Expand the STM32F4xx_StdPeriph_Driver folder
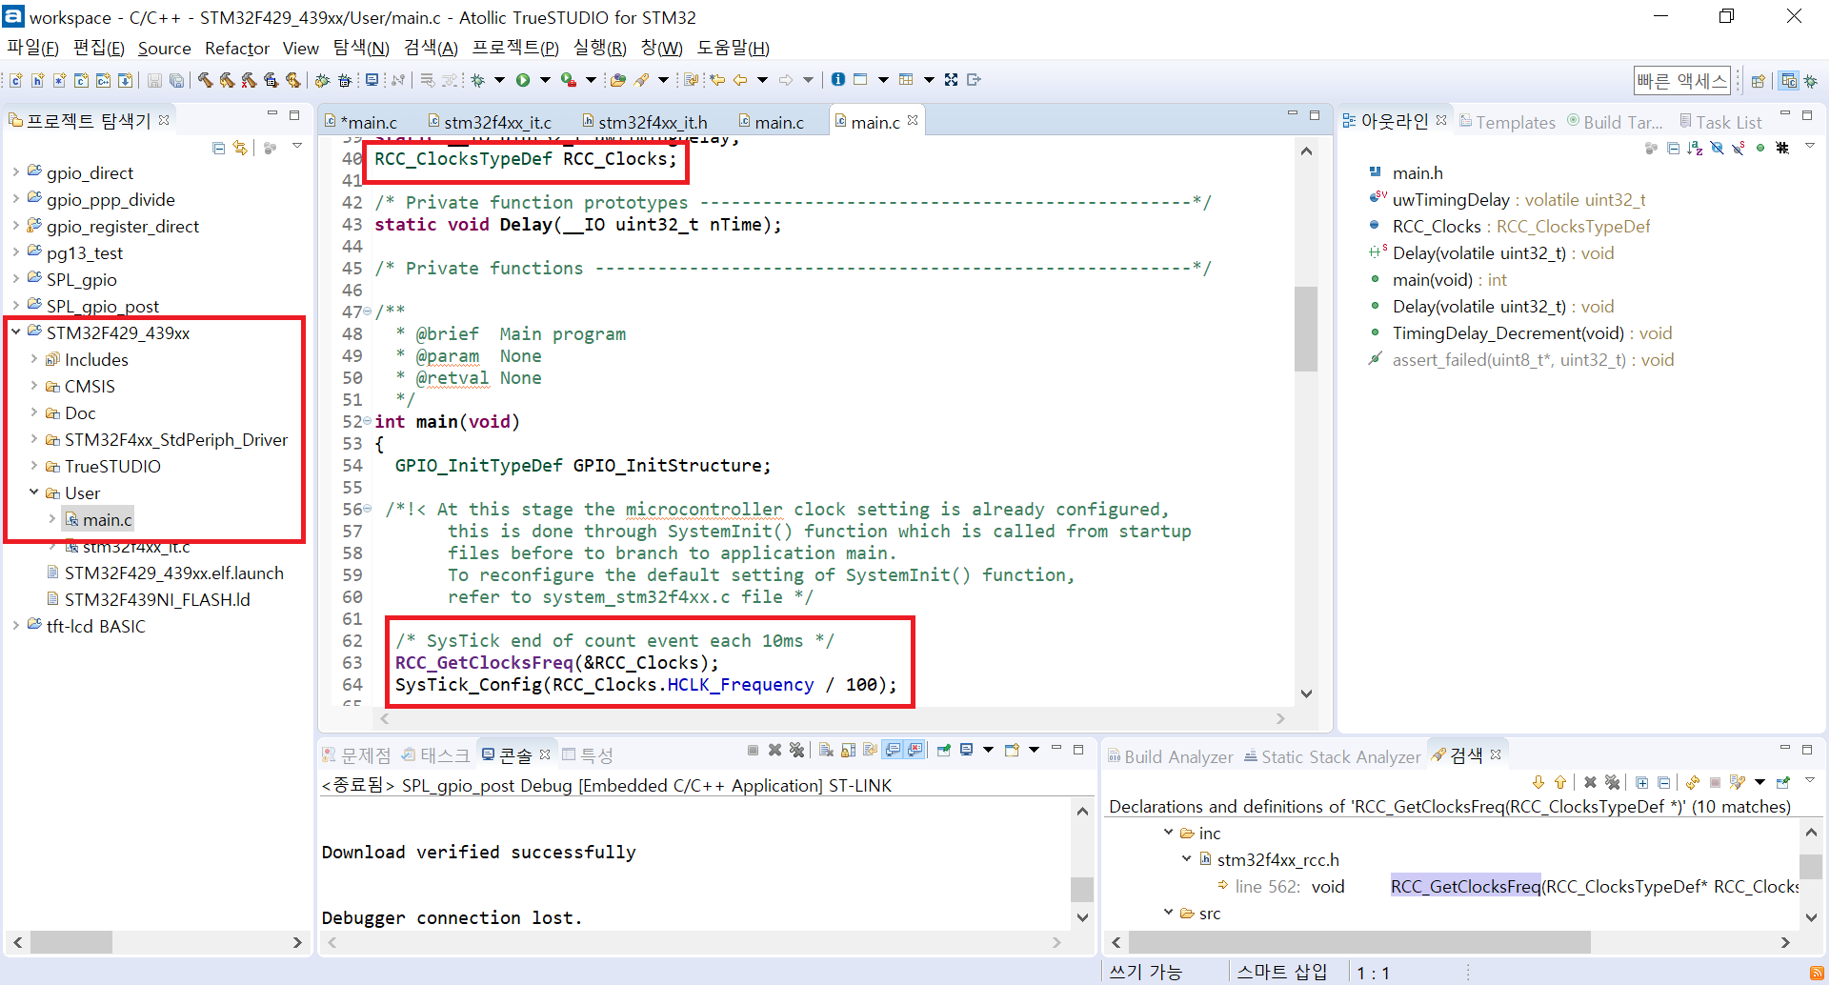The height and width of the screenshot is (985, 1830). [x=34, y=439]
